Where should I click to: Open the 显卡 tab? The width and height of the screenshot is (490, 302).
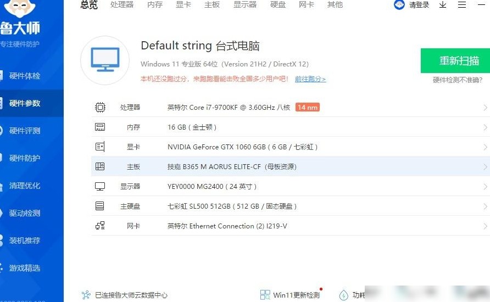click(x=183, y=5)
